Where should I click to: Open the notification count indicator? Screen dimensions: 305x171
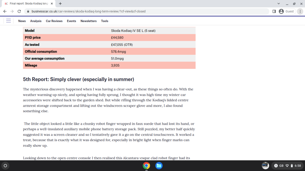tap(276, 166)
